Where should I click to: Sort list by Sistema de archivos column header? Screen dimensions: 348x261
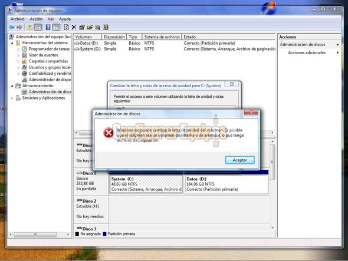coord(162,37)
